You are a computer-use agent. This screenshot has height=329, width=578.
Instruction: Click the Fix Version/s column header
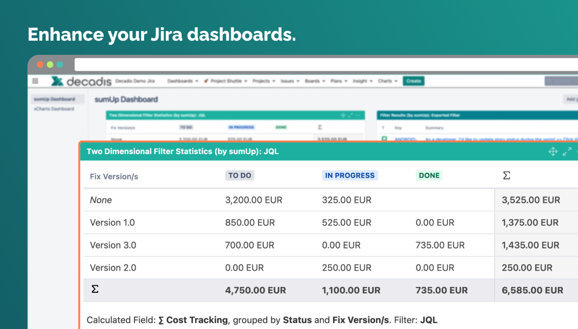[x=114, y=176]
